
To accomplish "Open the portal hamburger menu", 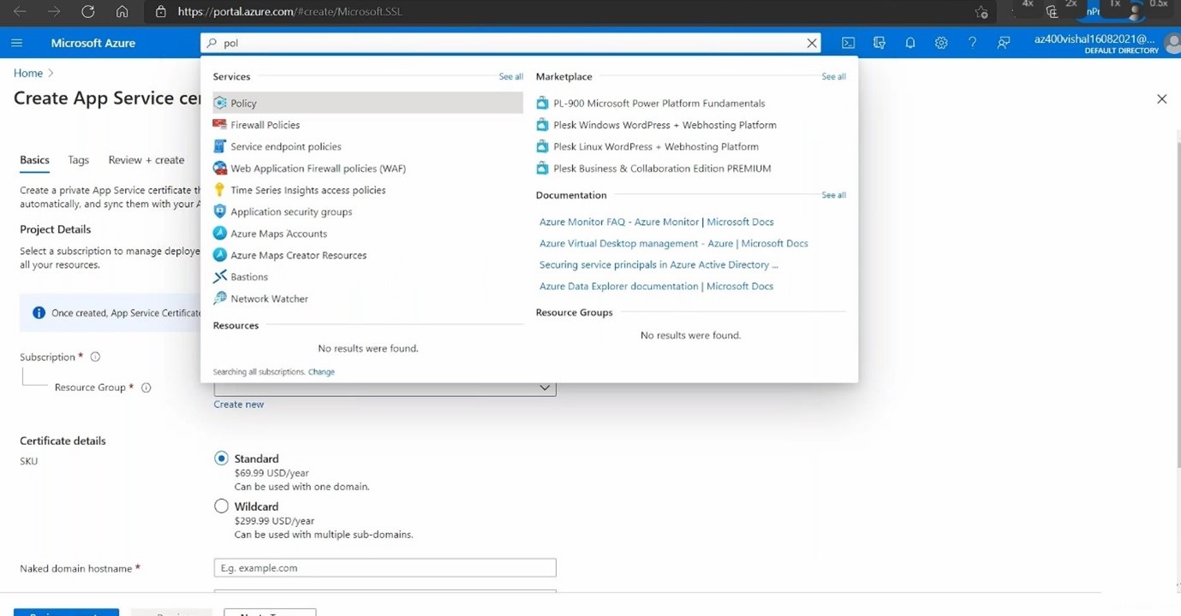I will tap(17, 43).
